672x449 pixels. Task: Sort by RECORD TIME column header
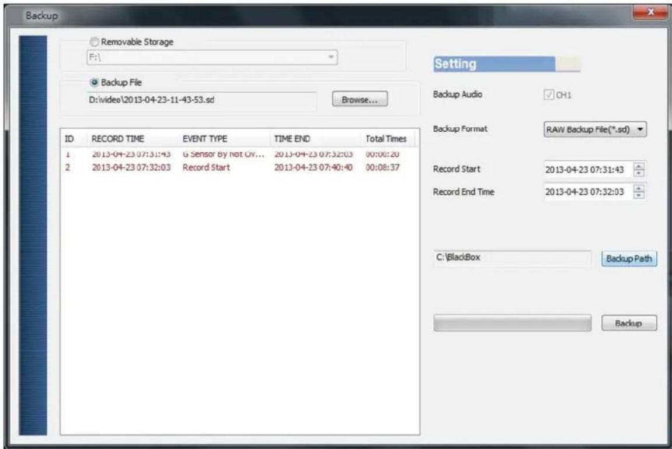pyautogui.click(x=133, y=139)
